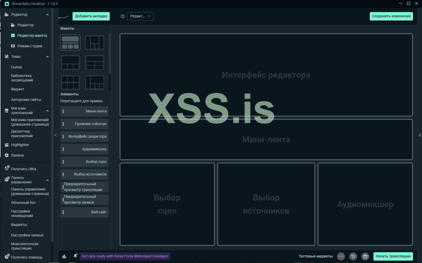This screenshot has width=422, height=263.
Task: Click the Сцена sidebar entry
Action: [x=16, y=67]
